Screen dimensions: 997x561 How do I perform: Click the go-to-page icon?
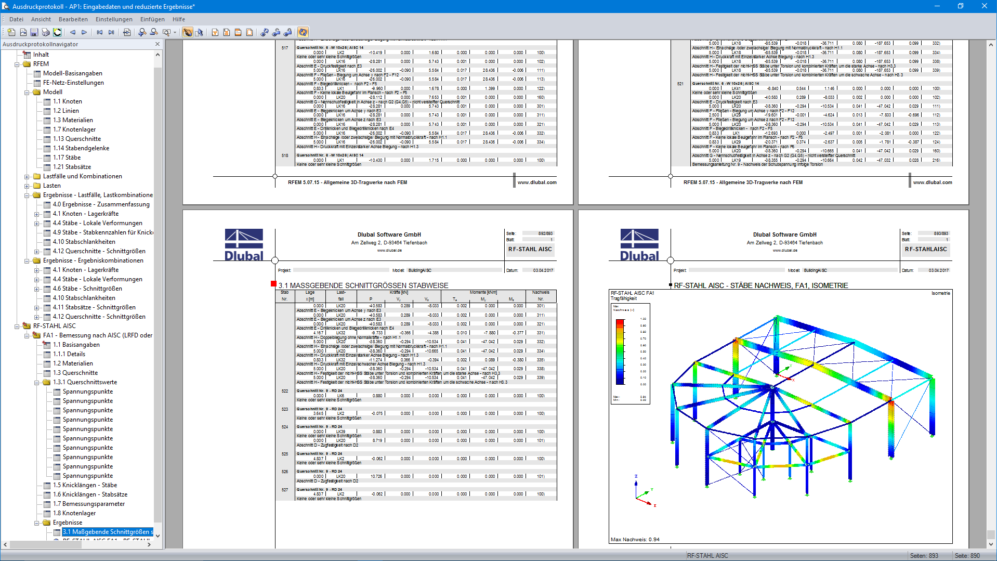pyautogui.click(x=127, y=32)
